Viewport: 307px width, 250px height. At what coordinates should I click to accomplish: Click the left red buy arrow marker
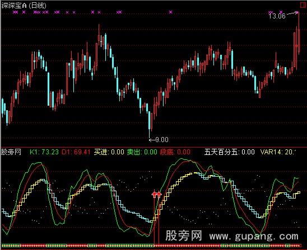point(154,195)
